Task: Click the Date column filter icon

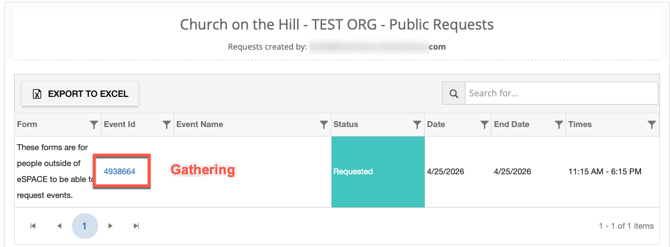Action: 484,125
